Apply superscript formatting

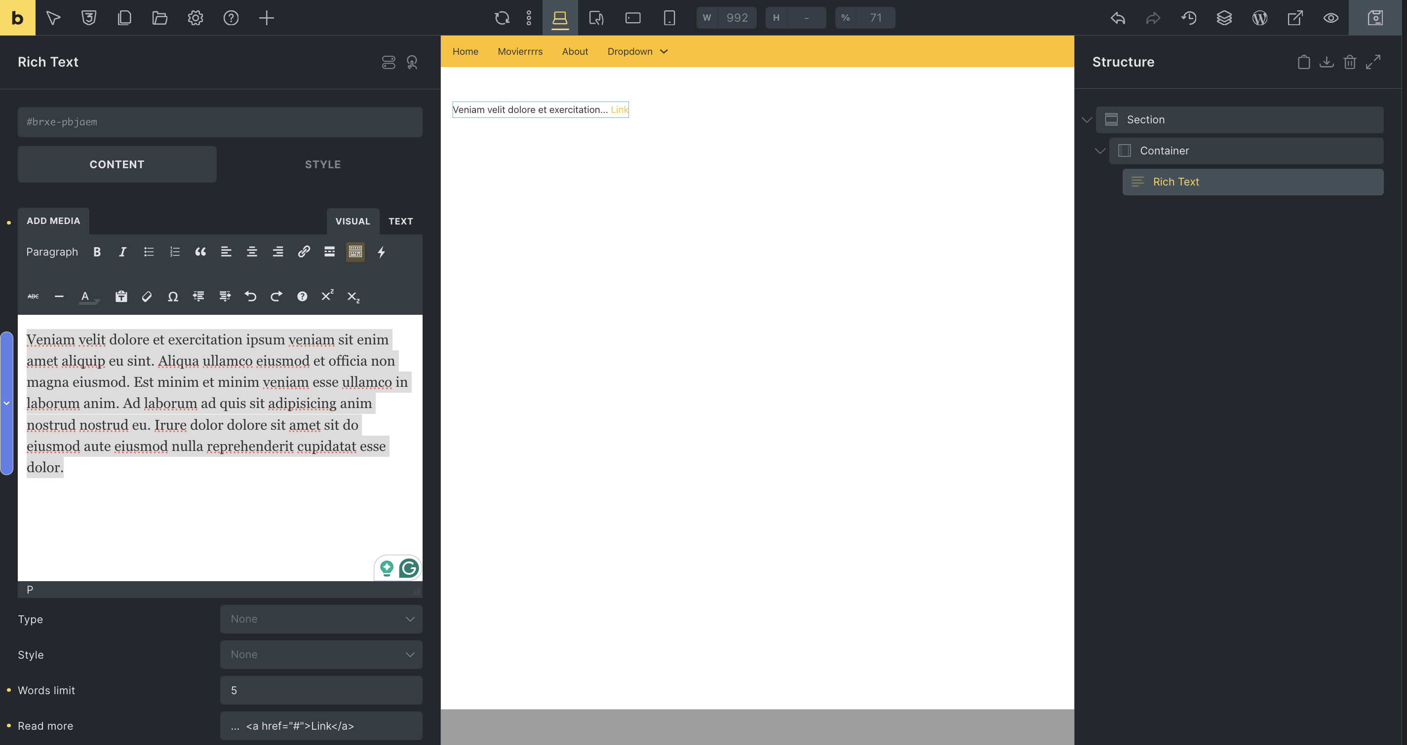pyautogui.click(x=327, y=295)
